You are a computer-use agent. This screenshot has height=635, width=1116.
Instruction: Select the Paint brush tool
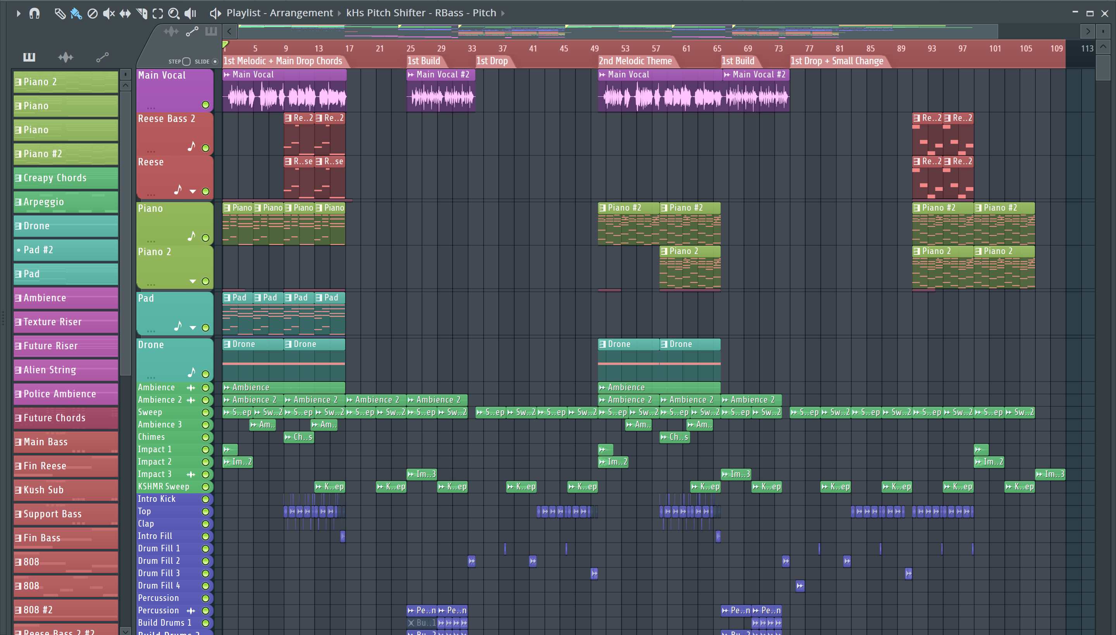[76, 14]
